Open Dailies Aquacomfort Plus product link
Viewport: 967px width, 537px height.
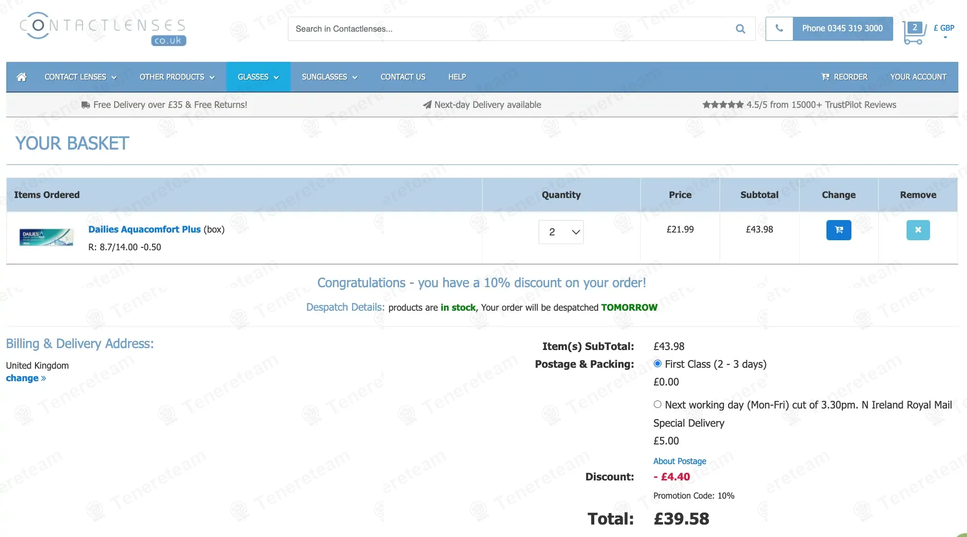click(x=144, y=229)
